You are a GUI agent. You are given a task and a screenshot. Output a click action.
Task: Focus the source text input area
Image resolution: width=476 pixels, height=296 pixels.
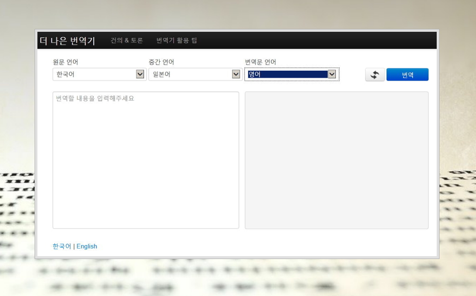(146, 160)
